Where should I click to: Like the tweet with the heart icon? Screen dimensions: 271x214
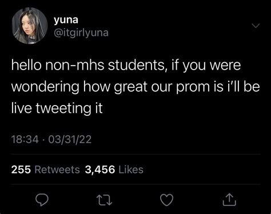tap(167, 200)
